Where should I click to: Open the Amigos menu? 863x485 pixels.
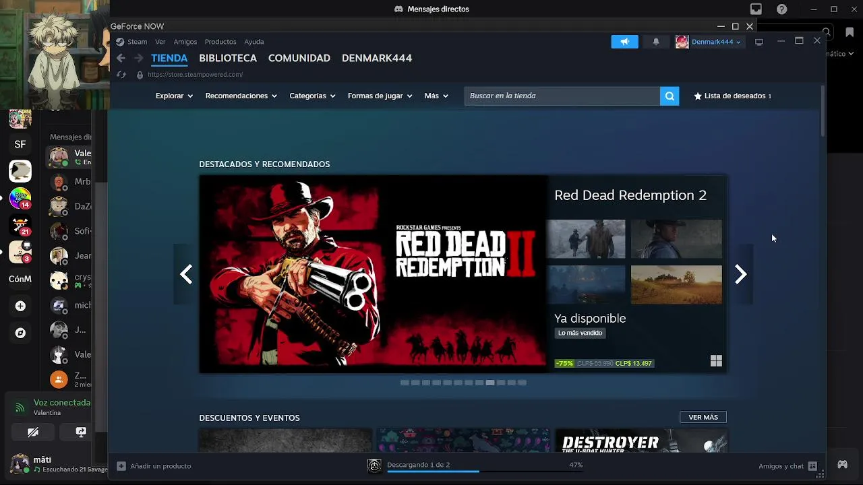(185, 42)
